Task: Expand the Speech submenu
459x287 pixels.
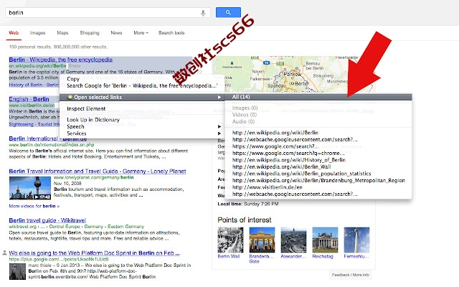Action: click(x=142, y=126)
